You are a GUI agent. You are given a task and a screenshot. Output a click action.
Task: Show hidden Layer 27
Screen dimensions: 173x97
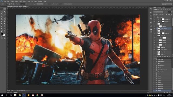(154, 54)
